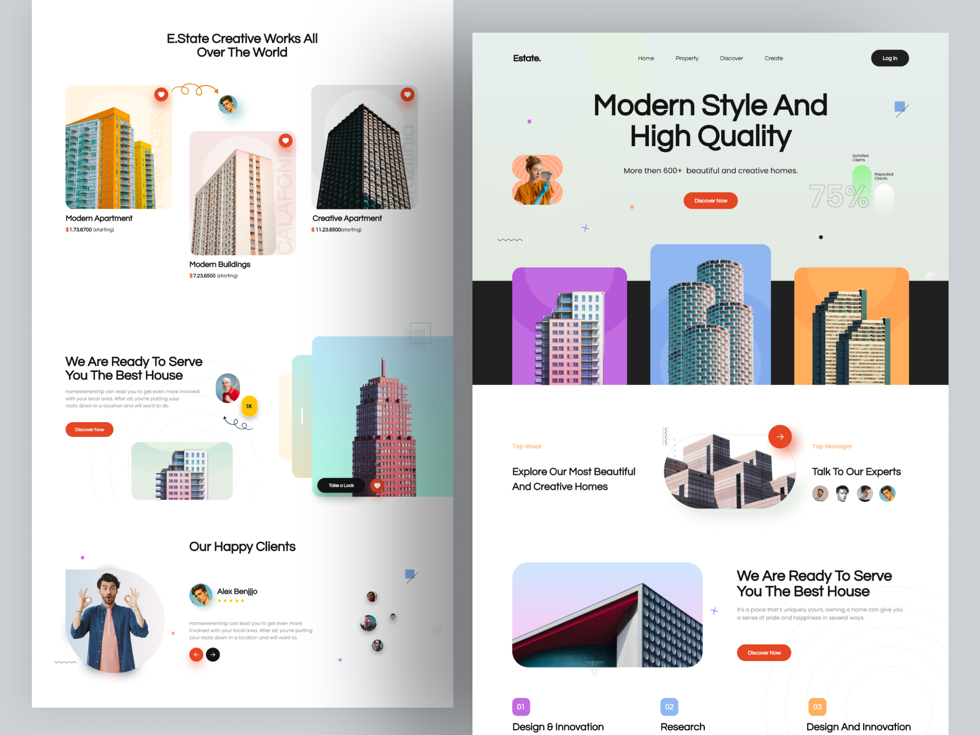Click the left arrow under Alex Benjjo's review
Image resolution: width=980 pixels, height=735 pixels.
tap(196, 655)
